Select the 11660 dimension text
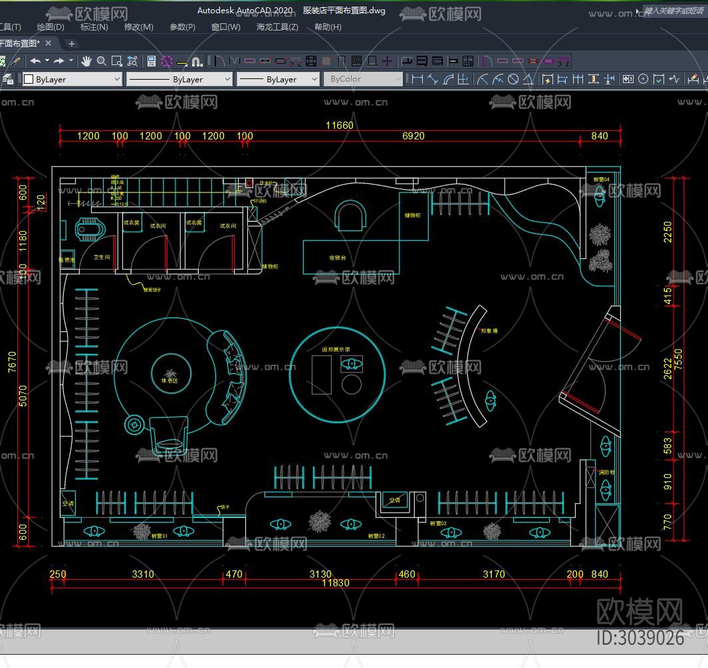 [340, 125]
